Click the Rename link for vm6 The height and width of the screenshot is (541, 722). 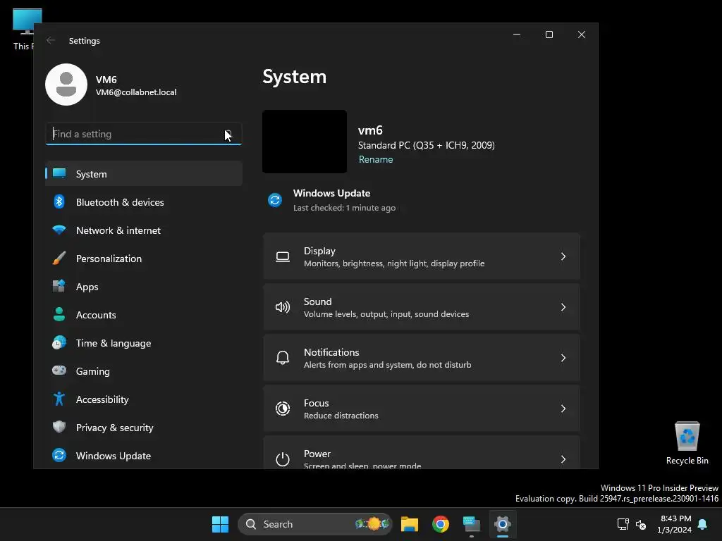click(x=376, y=159)
